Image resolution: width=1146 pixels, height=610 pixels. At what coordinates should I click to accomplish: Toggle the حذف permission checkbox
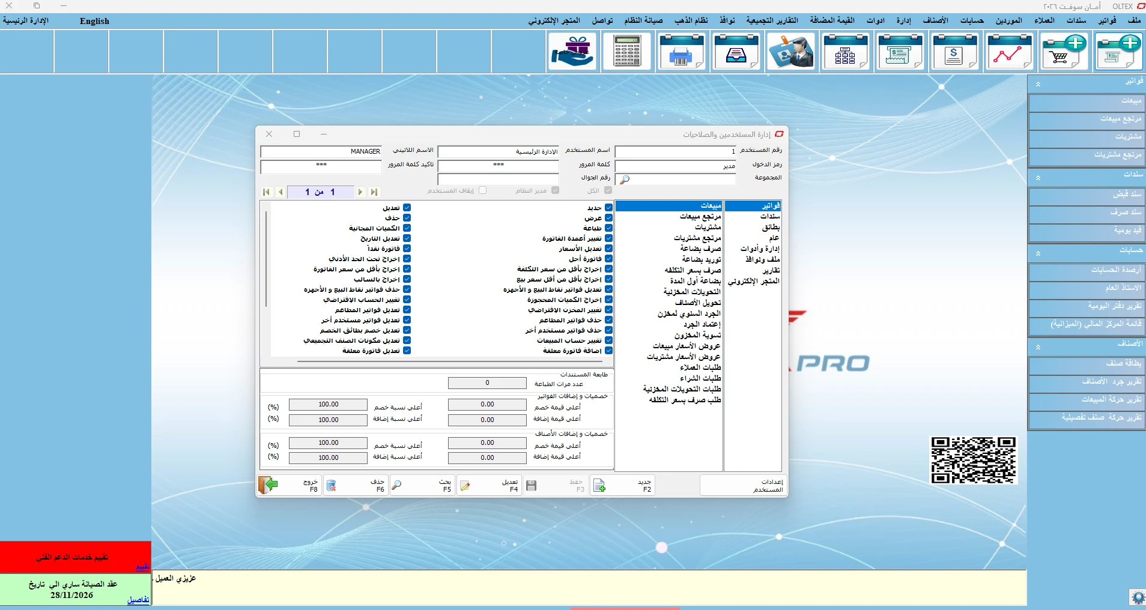pyautogui.click(x=407, y=218)
